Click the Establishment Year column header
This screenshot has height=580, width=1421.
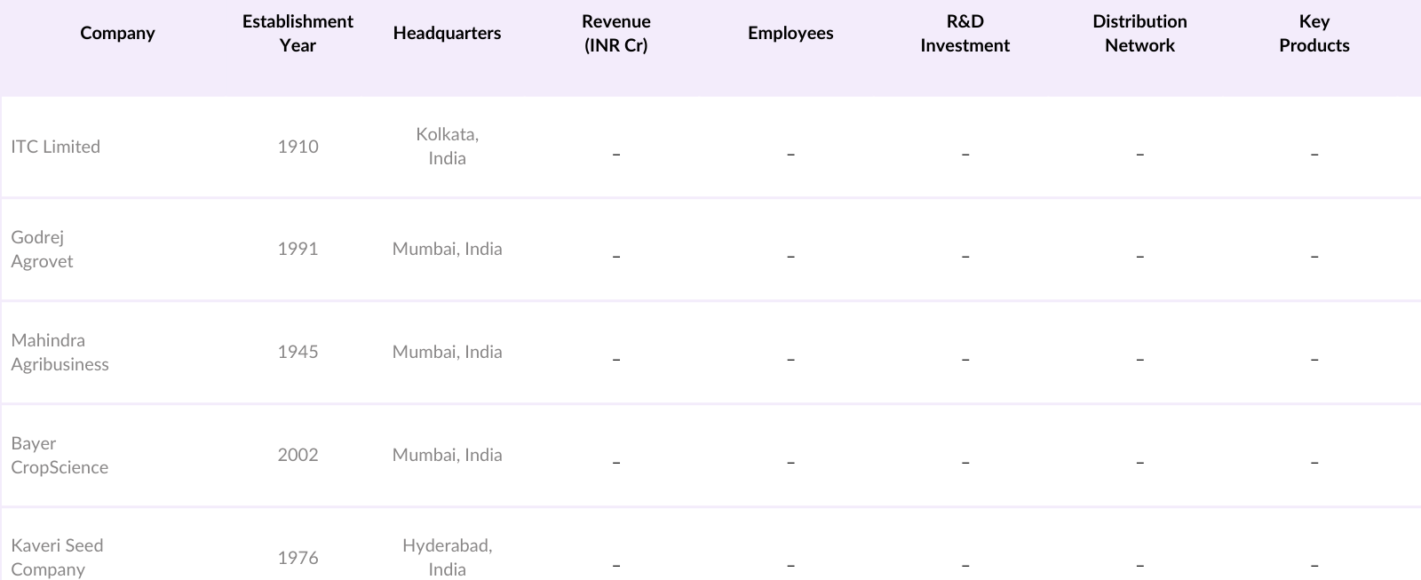point(298,33)
